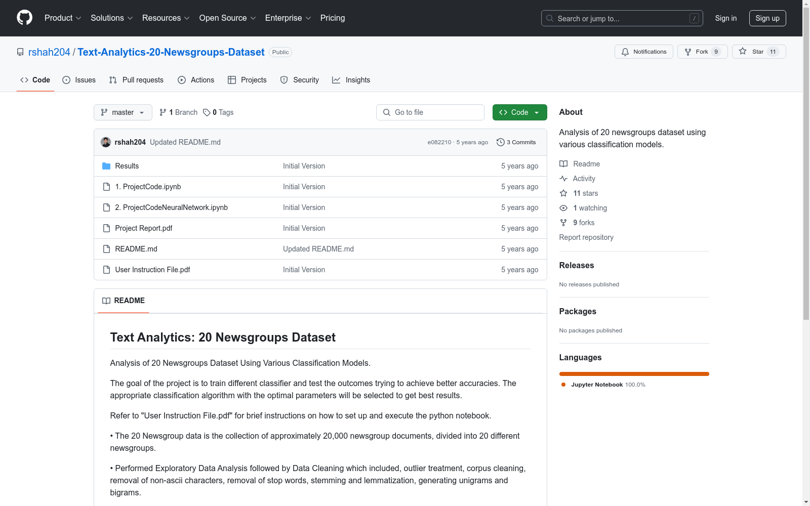This screenshot has height=506, width=810.
Task: Open the Code tab
Action: coord(35,80)
